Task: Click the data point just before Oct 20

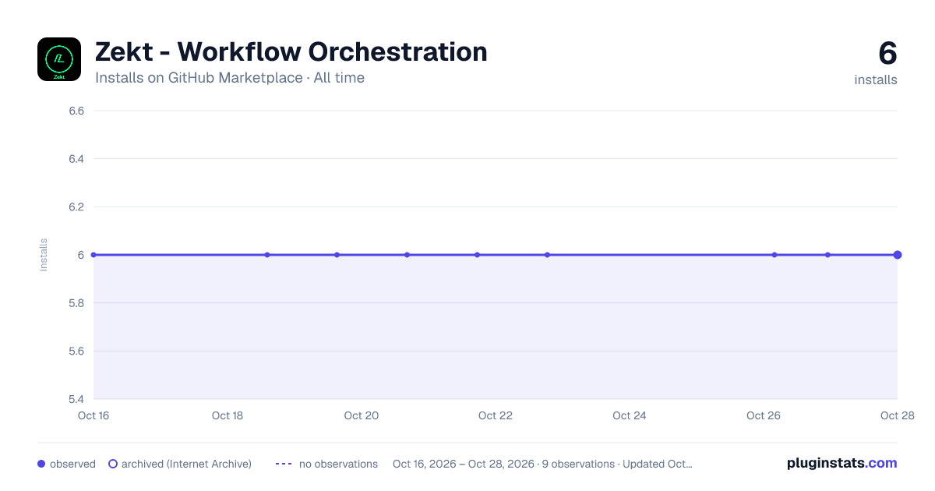Action: pos(337,255)
